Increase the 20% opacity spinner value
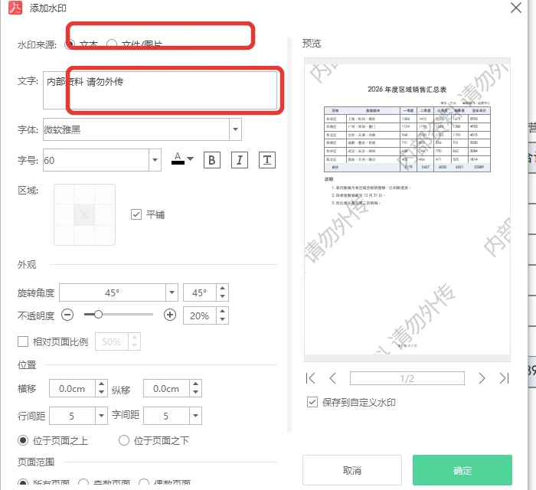Screen dimensions: 536x490 pyautogui.click(x=223, y=312)
